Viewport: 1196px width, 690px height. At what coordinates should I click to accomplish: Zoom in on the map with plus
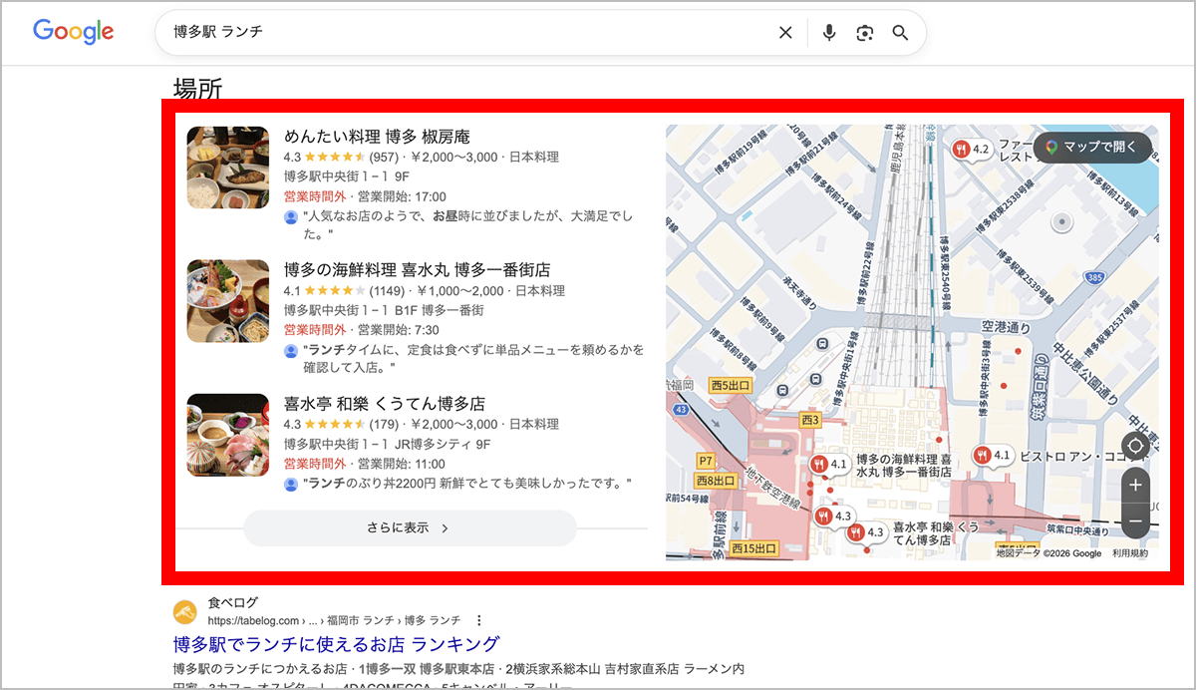(1135, 486)
